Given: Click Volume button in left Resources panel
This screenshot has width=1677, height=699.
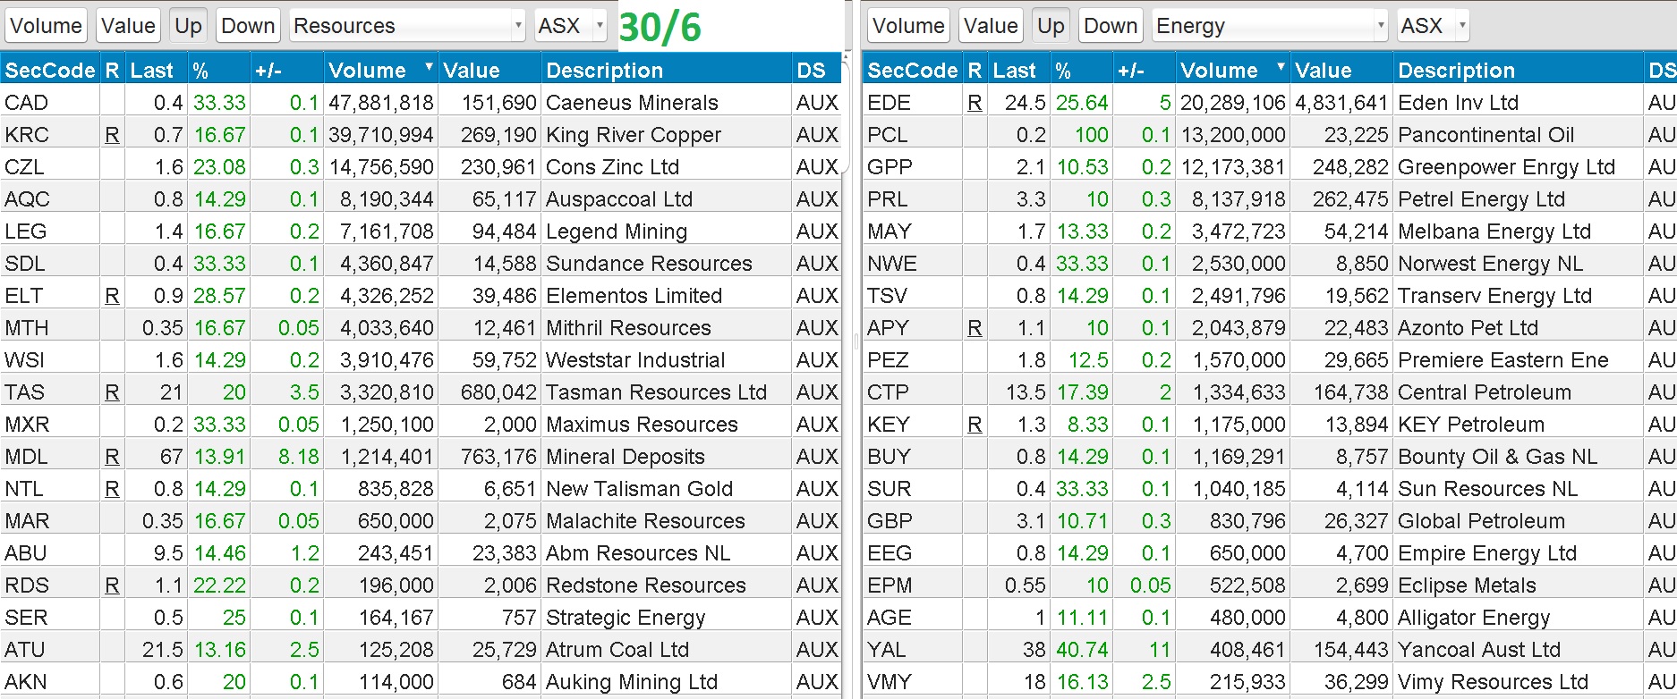Looking at the screenshot, I should pos(46,26).
